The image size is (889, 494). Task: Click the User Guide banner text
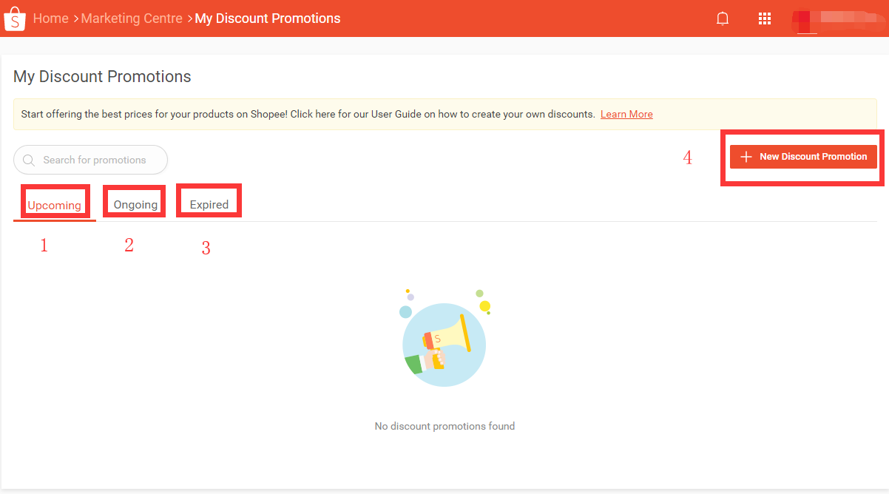(308, 115)
